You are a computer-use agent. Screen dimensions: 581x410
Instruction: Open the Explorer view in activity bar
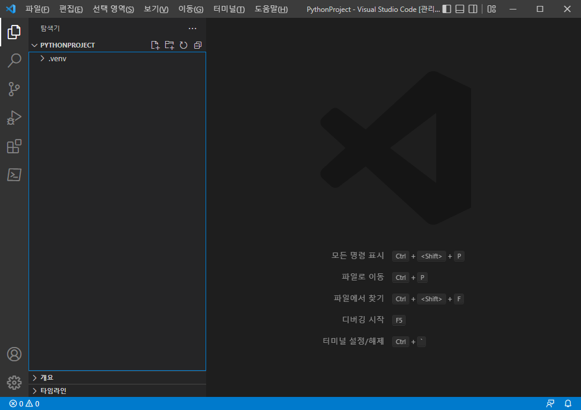click(x=14, y=32)
